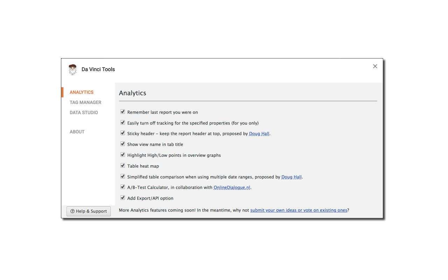Open Doug Hall link in Sticky header row

259,134
